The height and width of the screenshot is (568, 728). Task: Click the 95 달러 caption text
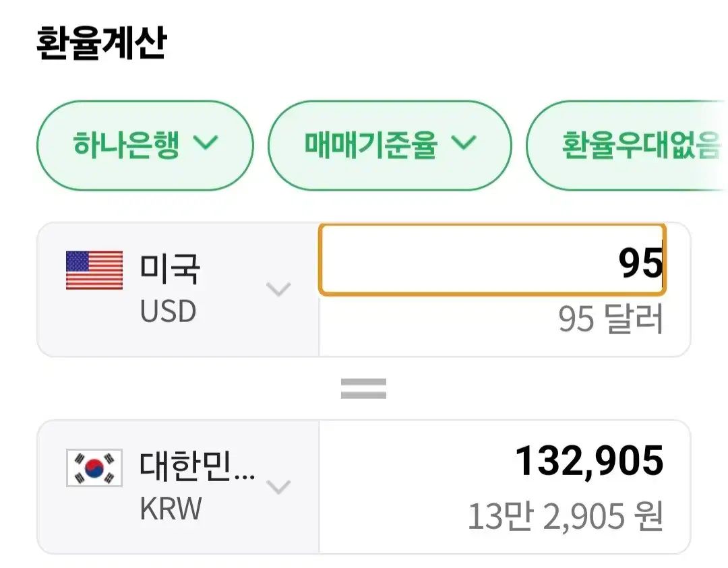611,319
